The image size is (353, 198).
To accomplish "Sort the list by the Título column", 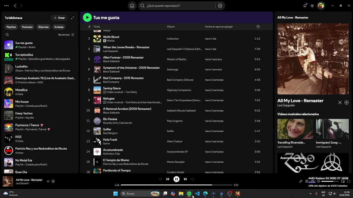I will coord(97,27).
